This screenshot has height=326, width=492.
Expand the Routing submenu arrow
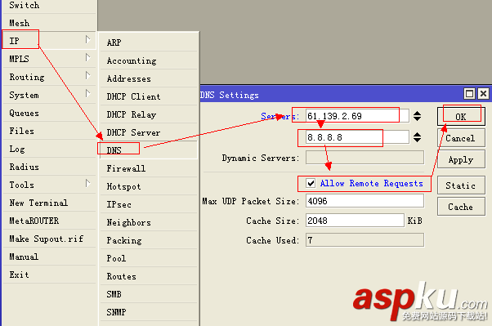88,75
